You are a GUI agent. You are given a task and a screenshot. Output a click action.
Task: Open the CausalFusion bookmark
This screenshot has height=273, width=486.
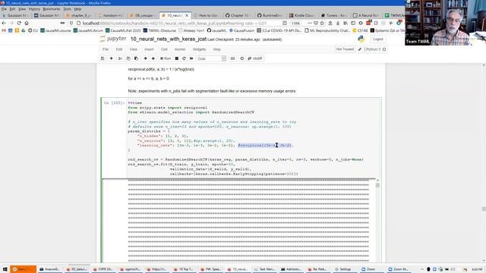[x=241, y=30]
